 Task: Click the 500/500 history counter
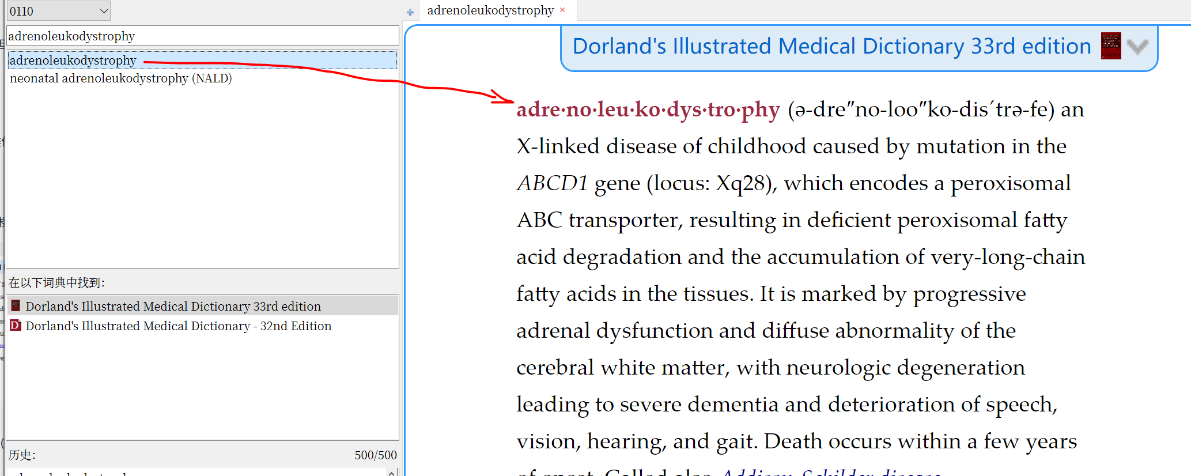click(375, 455)
